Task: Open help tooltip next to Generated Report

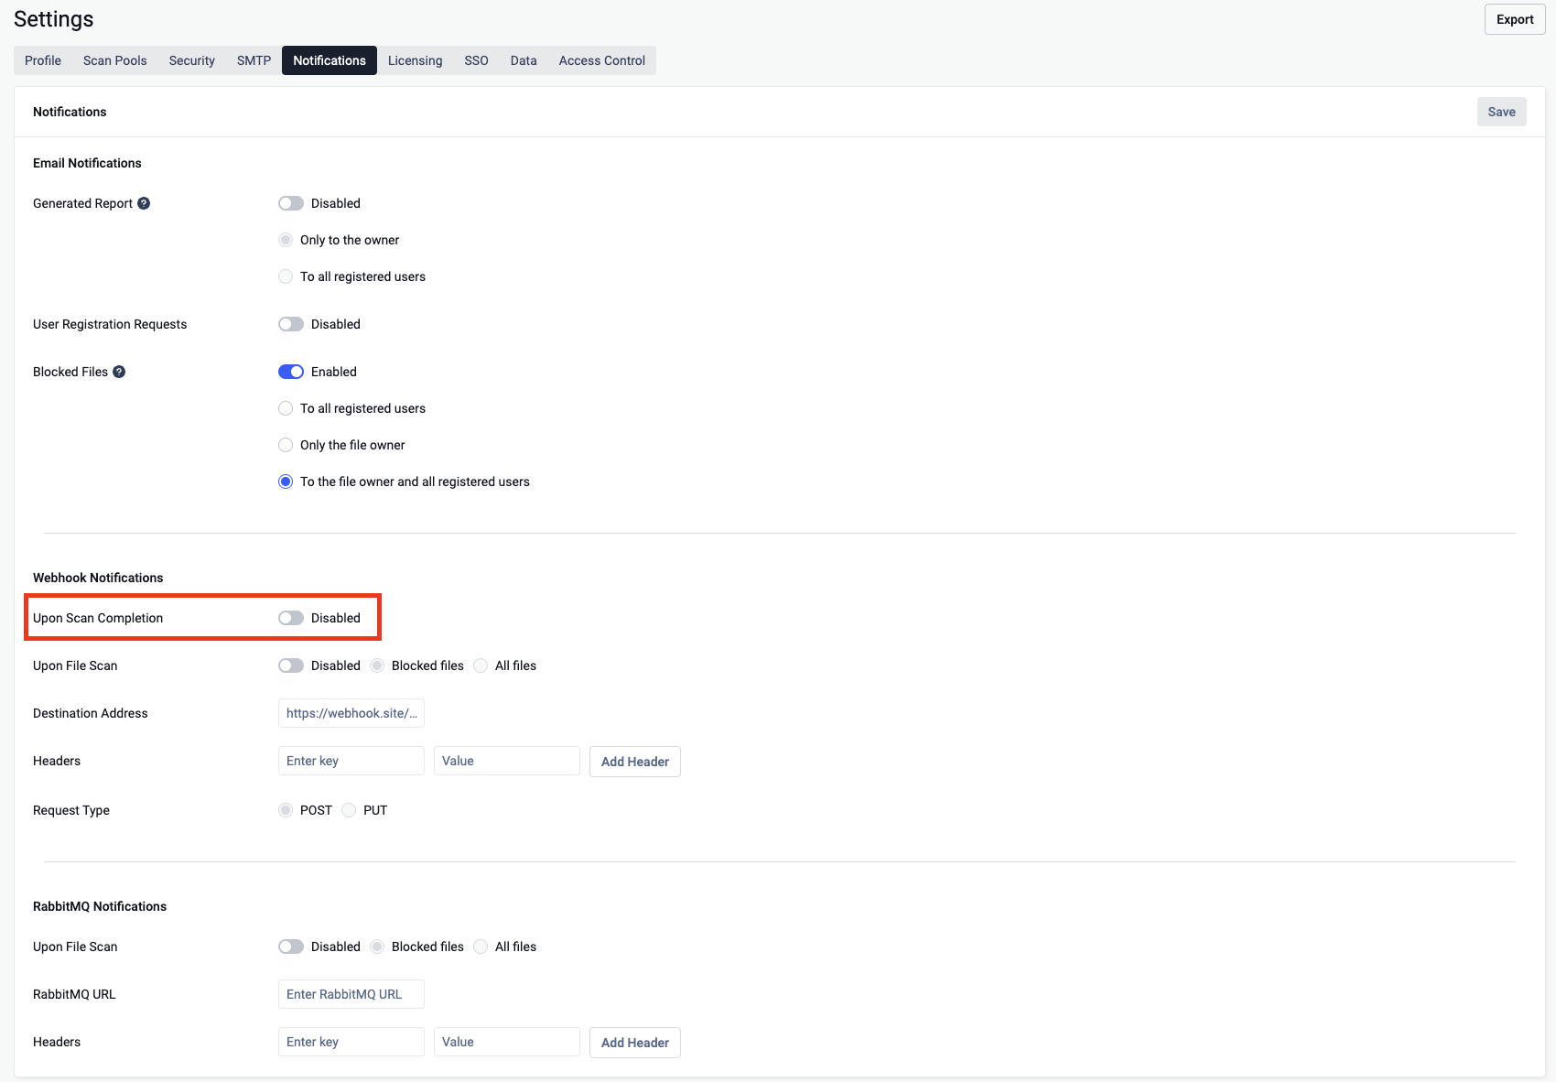Action: coord(144,203)
